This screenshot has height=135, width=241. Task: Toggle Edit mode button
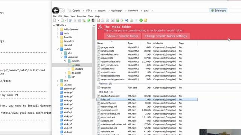pyautogui.click(x=218, y=10)
